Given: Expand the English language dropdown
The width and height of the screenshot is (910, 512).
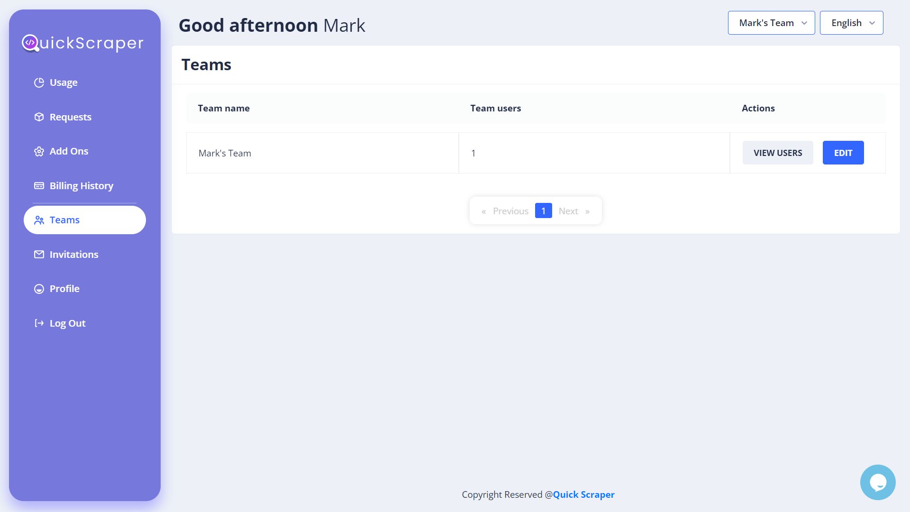Looking at the screenshot, I should [x=852, y=22].
